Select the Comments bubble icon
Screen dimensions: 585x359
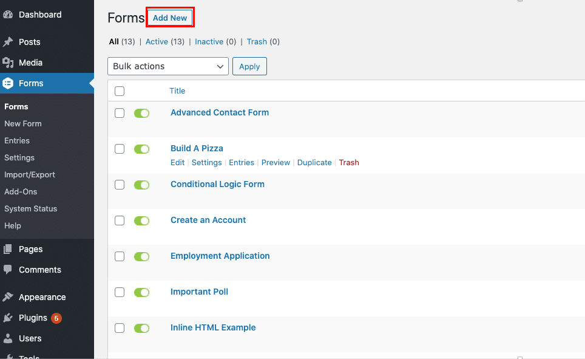pos(8,270)
